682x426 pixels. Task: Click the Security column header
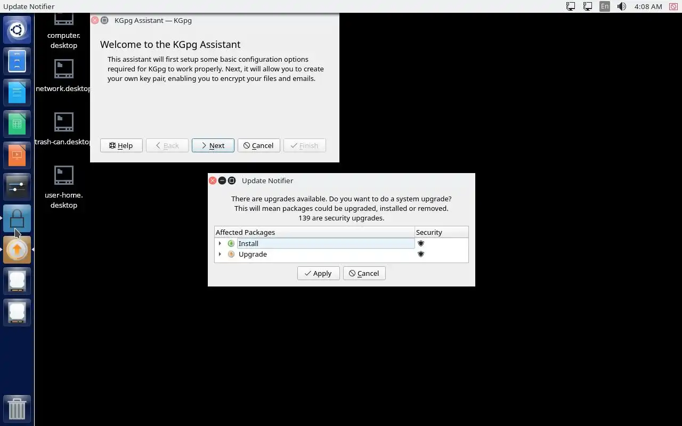pyautogui.click(x=442, y=232)
